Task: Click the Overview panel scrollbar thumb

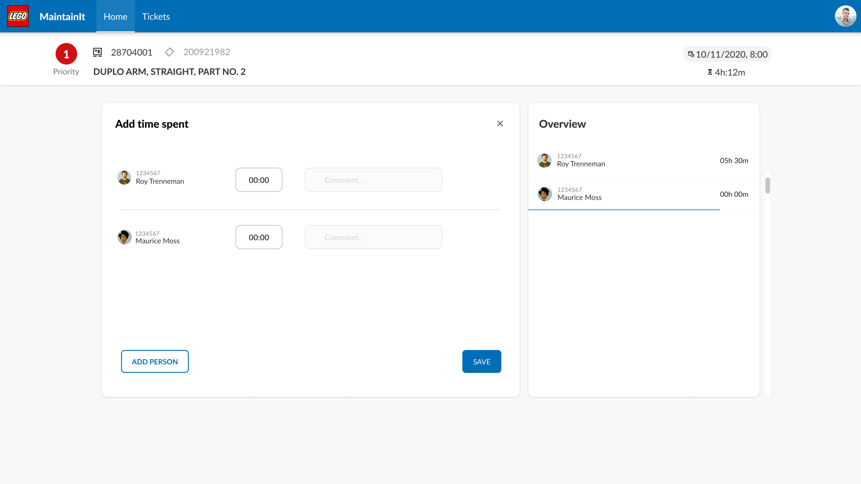Action: pos(768,186)
